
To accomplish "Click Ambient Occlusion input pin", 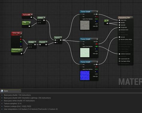I will 120,54.
